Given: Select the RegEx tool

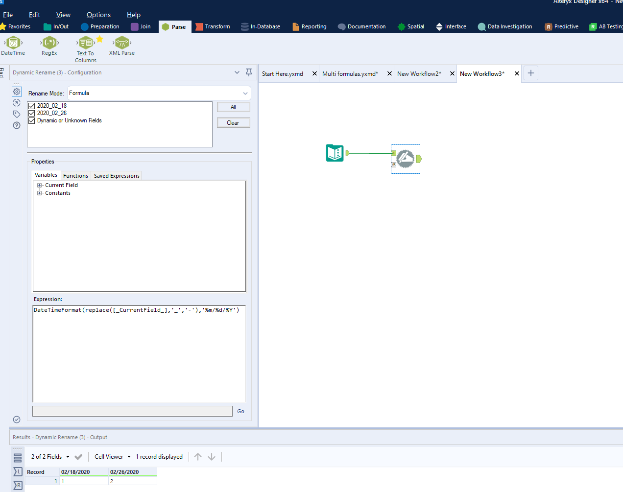Looking at the screenshot, I should 49,47.
